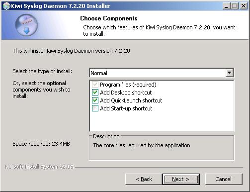This screenshot has width=250, height=192.
Task: Click the Normal install type field
Action: (x=162, y=73)
